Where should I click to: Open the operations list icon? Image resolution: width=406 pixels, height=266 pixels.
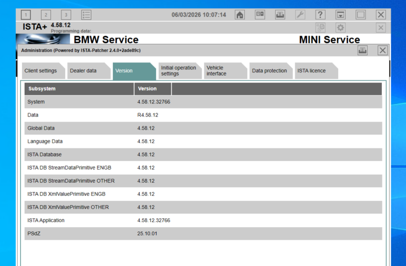[x=86, y=15]
